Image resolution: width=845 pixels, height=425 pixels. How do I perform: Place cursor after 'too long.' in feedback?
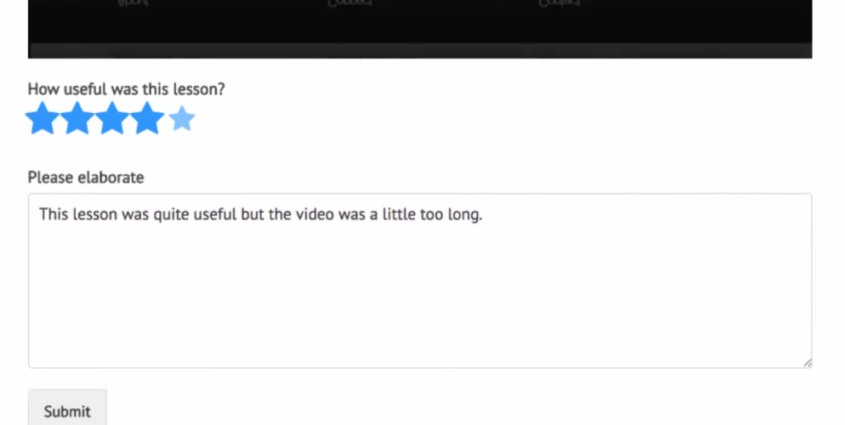(484, 215)
